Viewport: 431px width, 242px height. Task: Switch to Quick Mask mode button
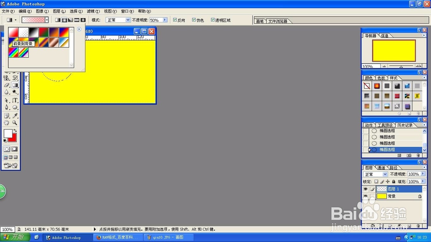pos(15,149)
